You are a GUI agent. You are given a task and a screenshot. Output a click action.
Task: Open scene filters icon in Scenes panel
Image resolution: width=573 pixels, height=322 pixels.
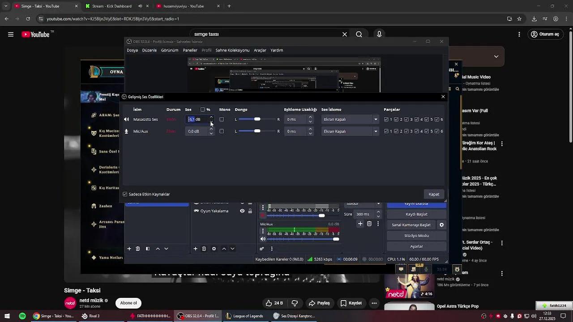[148, 249]
